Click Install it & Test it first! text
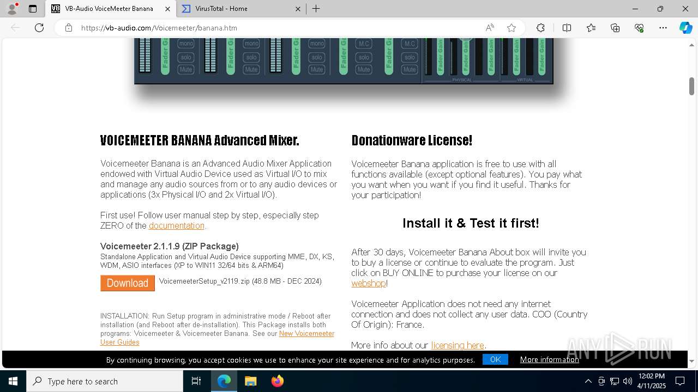698x392 pixels. (471, 223)
